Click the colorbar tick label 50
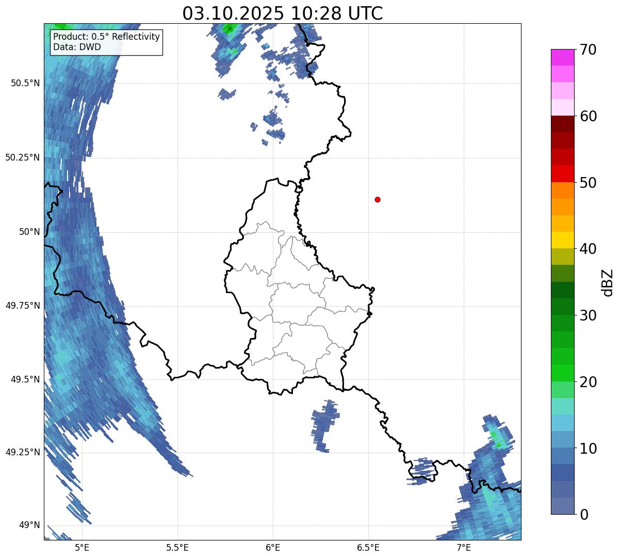Viewport: 620px width, 558px height. coord(588,183)
